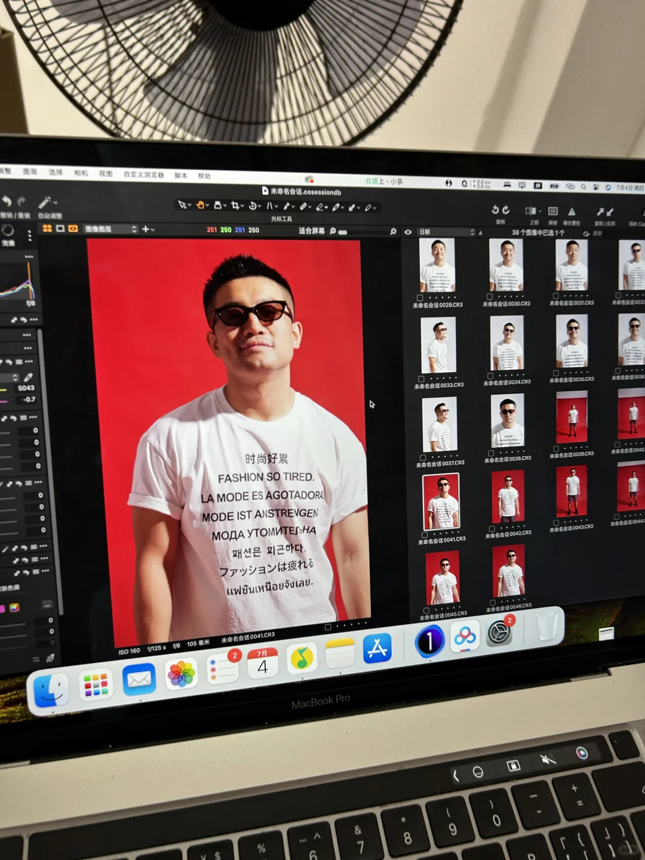Select the Pan hand cursor tool

pyautogui.click(x=201, y=205)
